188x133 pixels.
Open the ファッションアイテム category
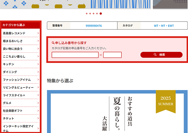(21, 80)
